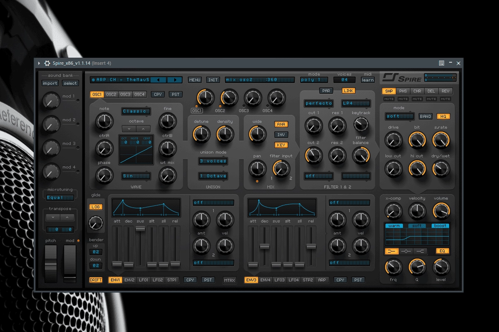Toggle the LINK filter button

(x=348, y=90)
